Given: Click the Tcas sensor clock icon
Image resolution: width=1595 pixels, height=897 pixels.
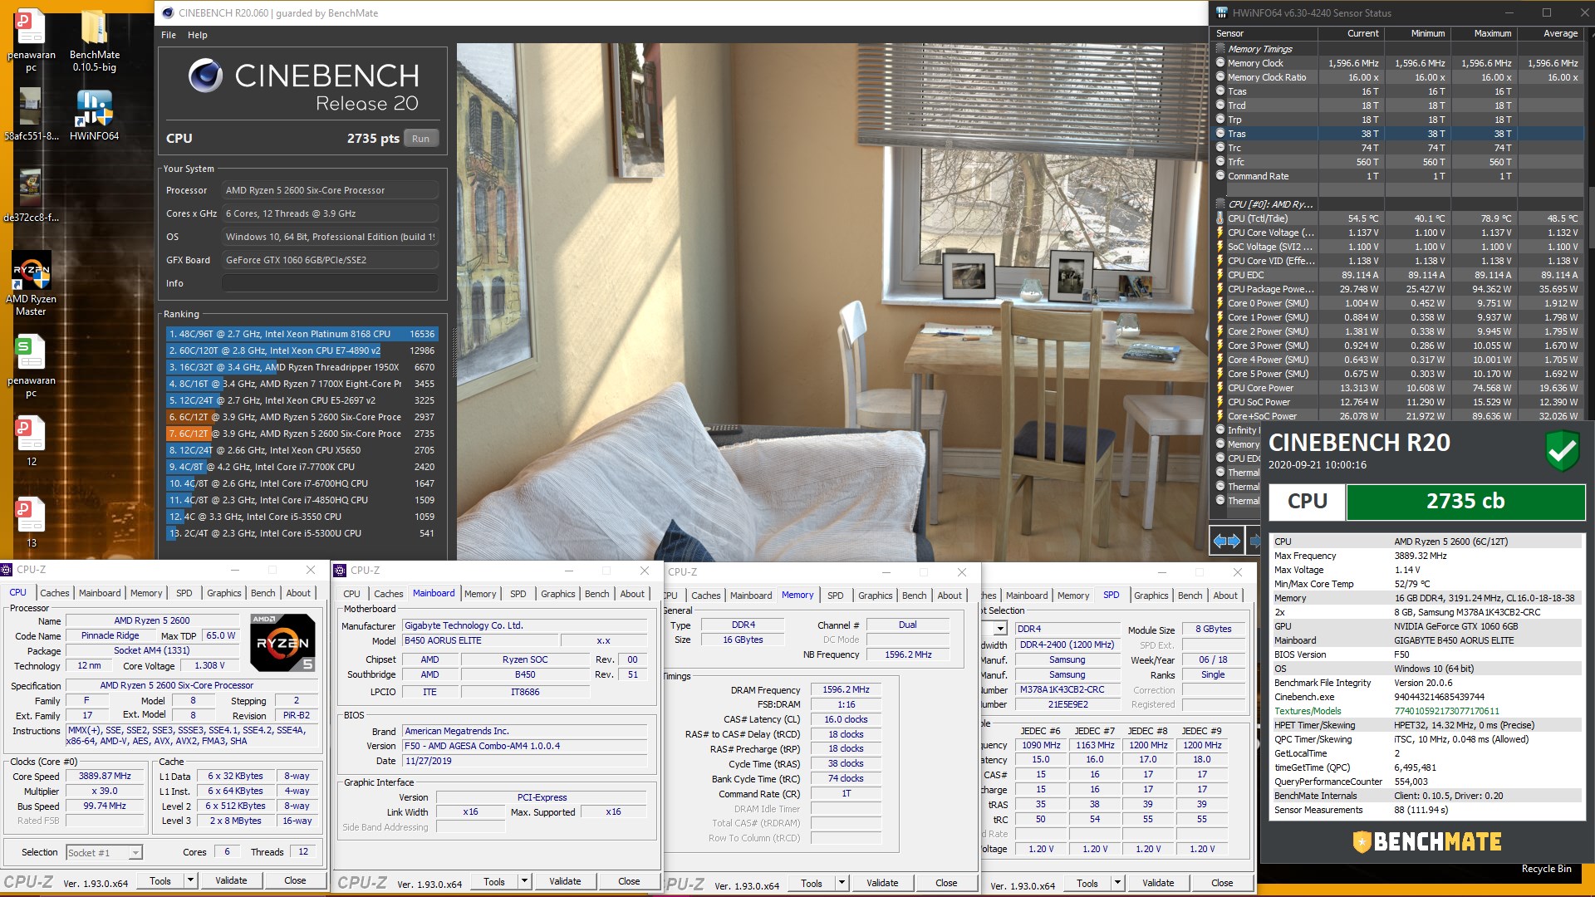Looking at the screenshot, I should [1220, 91].
